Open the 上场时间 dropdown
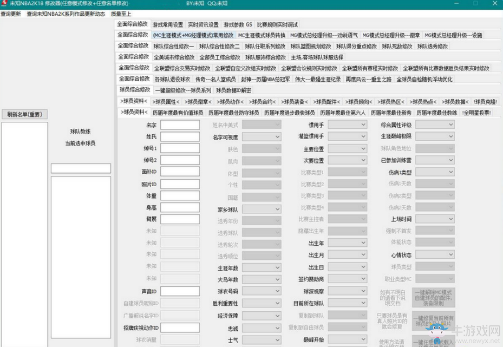This screenshot has width=503, height=347. point(435,219)
